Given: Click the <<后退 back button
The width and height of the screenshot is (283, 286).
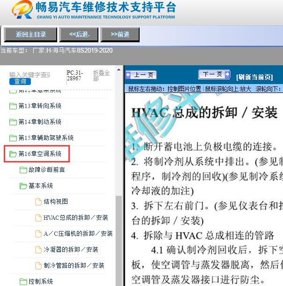Looking at the screenshot, I should pyautogui.click(x=79, y=34).
